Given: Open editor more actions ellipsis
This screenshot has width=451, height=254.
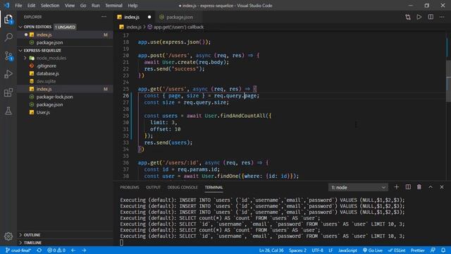Looking at the screenshot, I should pyautogui.click(x=442, y=17).
